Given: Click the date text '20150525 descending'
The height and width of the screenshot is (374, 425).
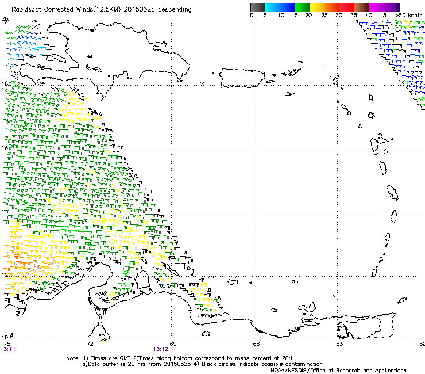Looking at the screenshot, I should [158, 10].
